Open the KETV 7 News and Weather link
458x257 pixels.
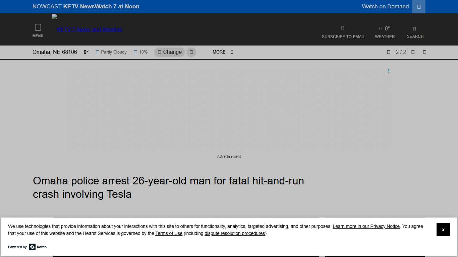(89, 29)
